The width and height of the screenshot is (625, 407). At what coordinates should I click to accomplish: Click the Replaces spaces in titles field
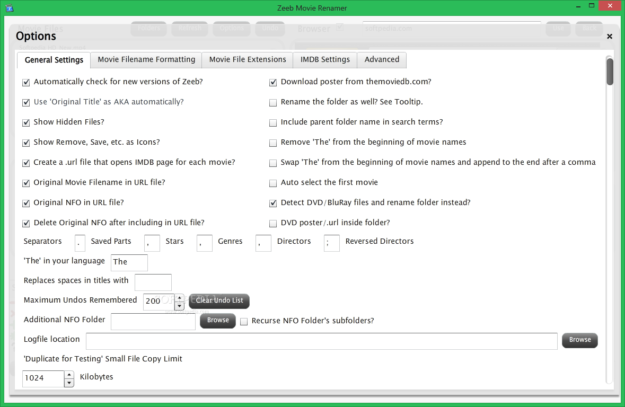point(153,282)
